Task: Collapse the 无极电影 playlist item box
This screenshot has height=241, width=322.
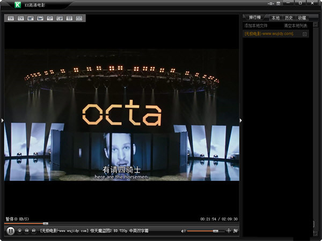Action: pos(305,34)
